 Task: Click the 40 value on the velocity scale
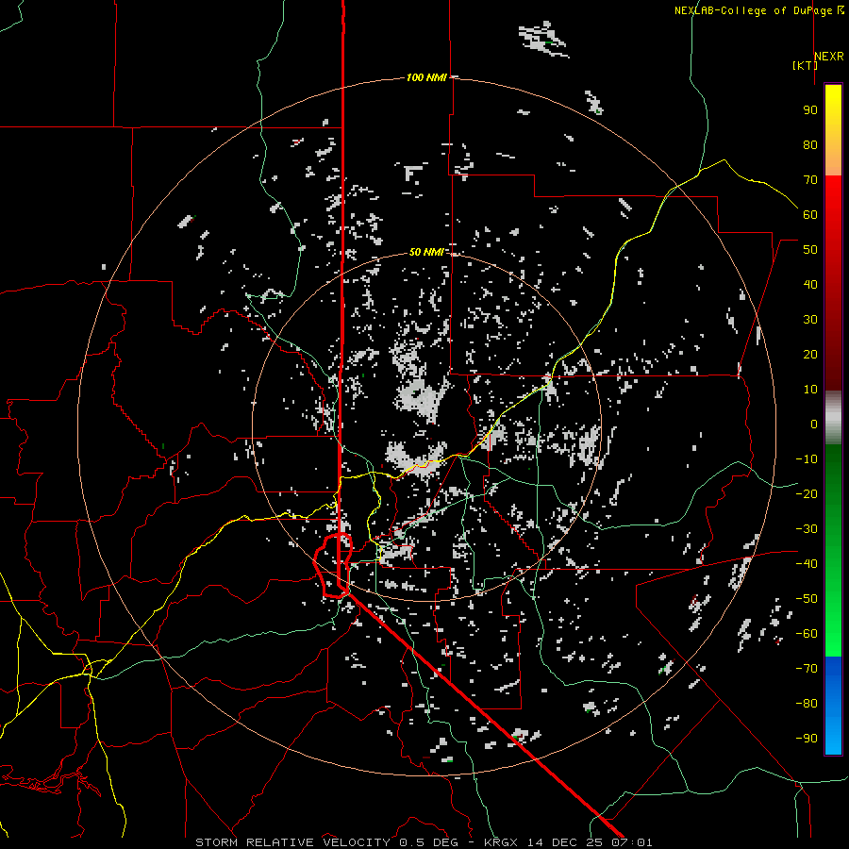(810, 285)
